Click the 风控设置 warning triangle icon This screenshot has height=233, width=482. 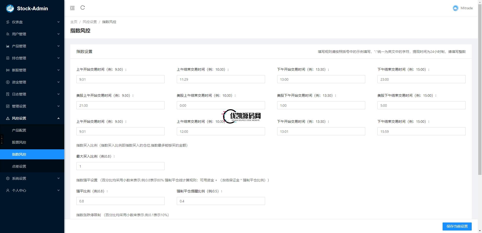pyautogui.click(x=8, y=118)
